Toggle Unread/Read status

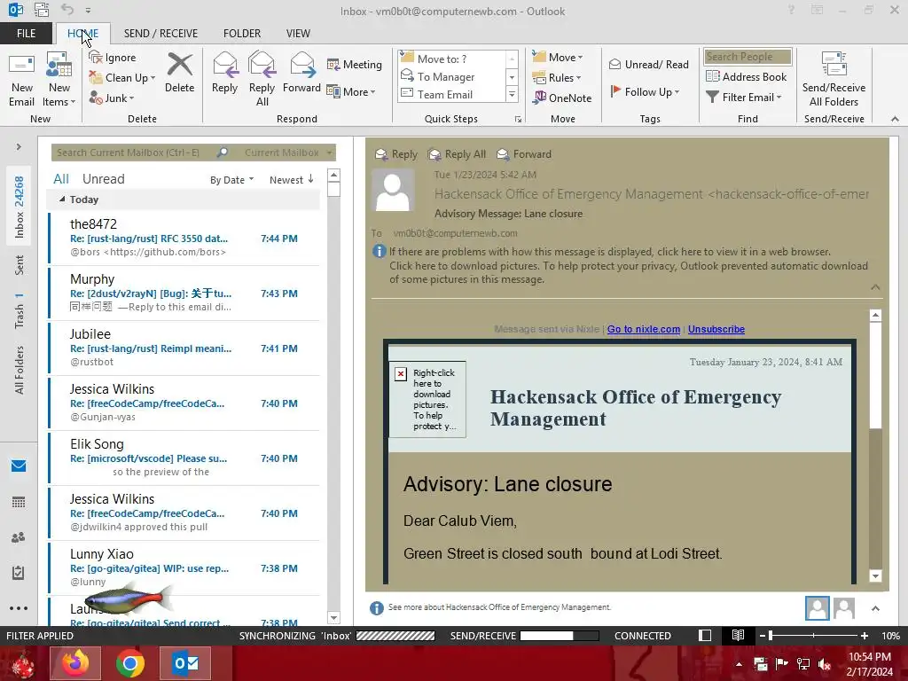[x=649, y=64]
